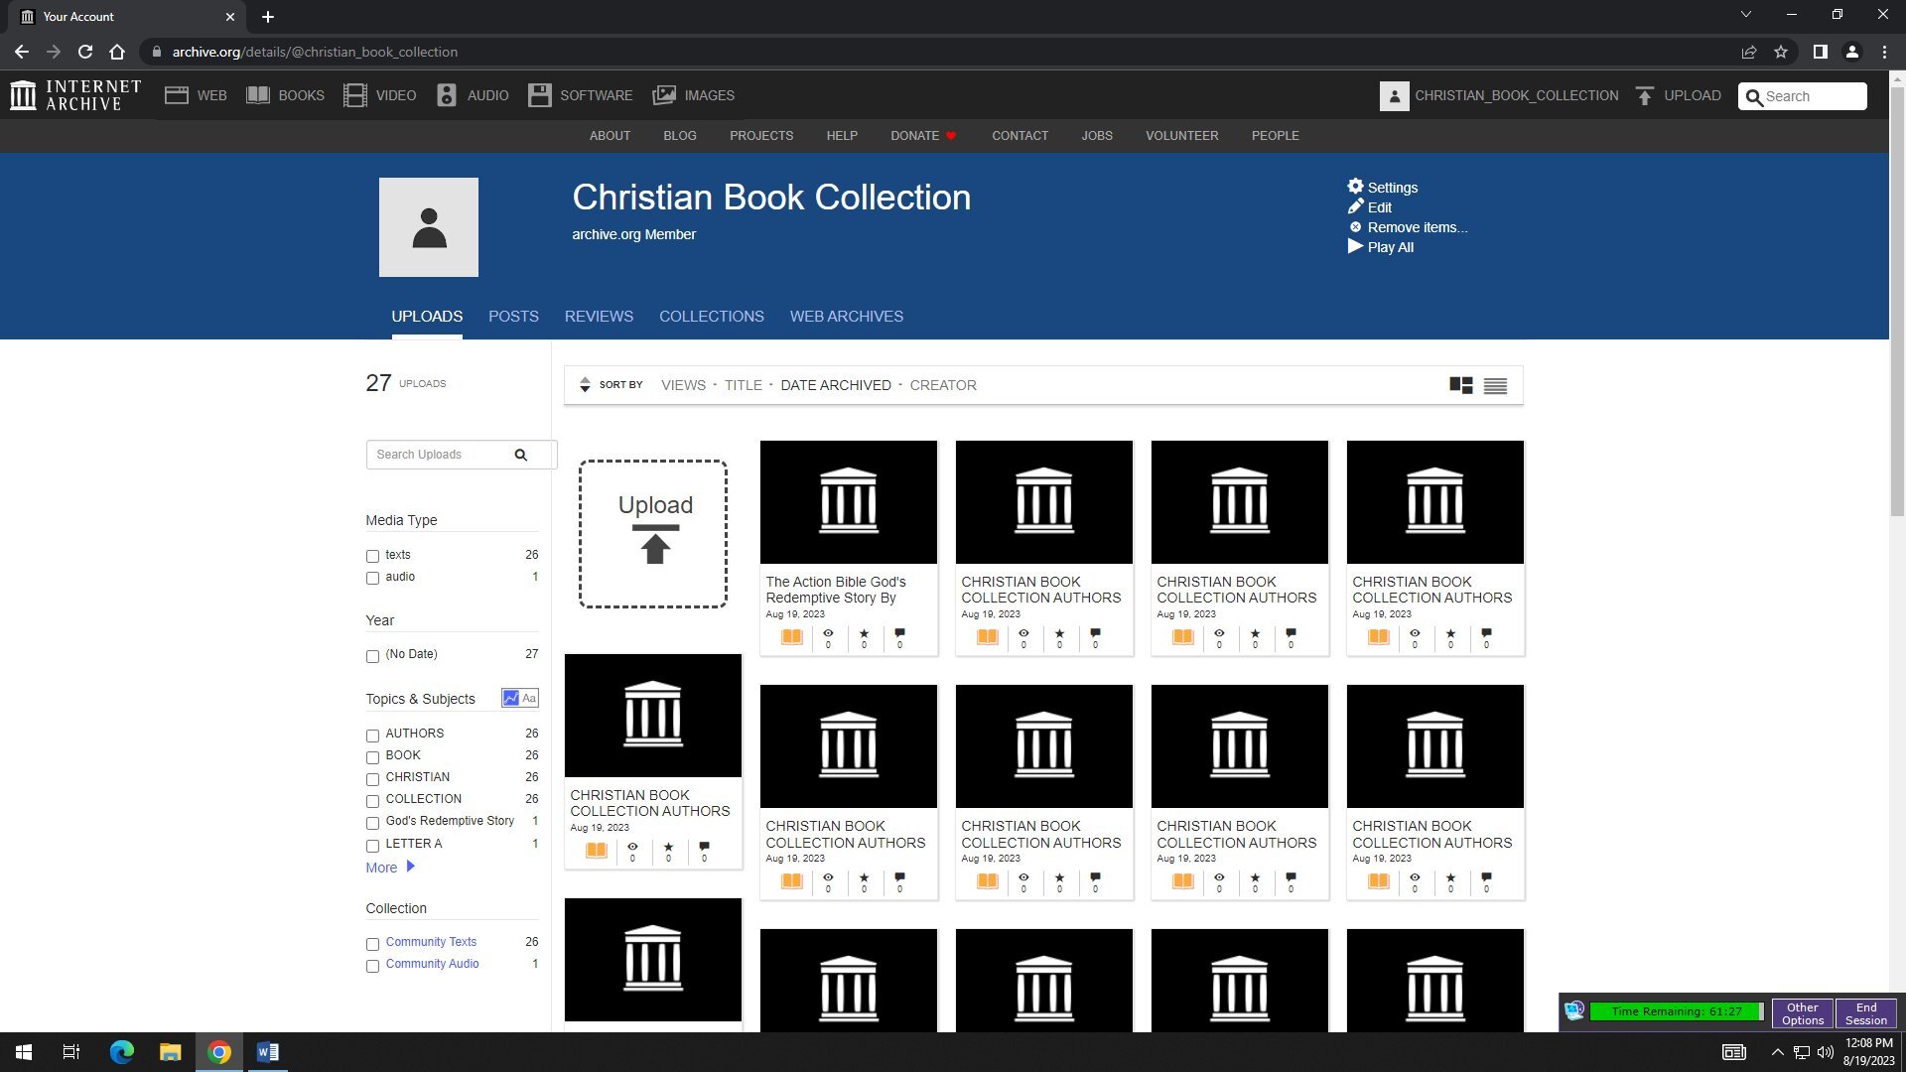Sort by TITLE
Image resolution: width=1906 pixels, height=1072 pixels.
(743, 385)
